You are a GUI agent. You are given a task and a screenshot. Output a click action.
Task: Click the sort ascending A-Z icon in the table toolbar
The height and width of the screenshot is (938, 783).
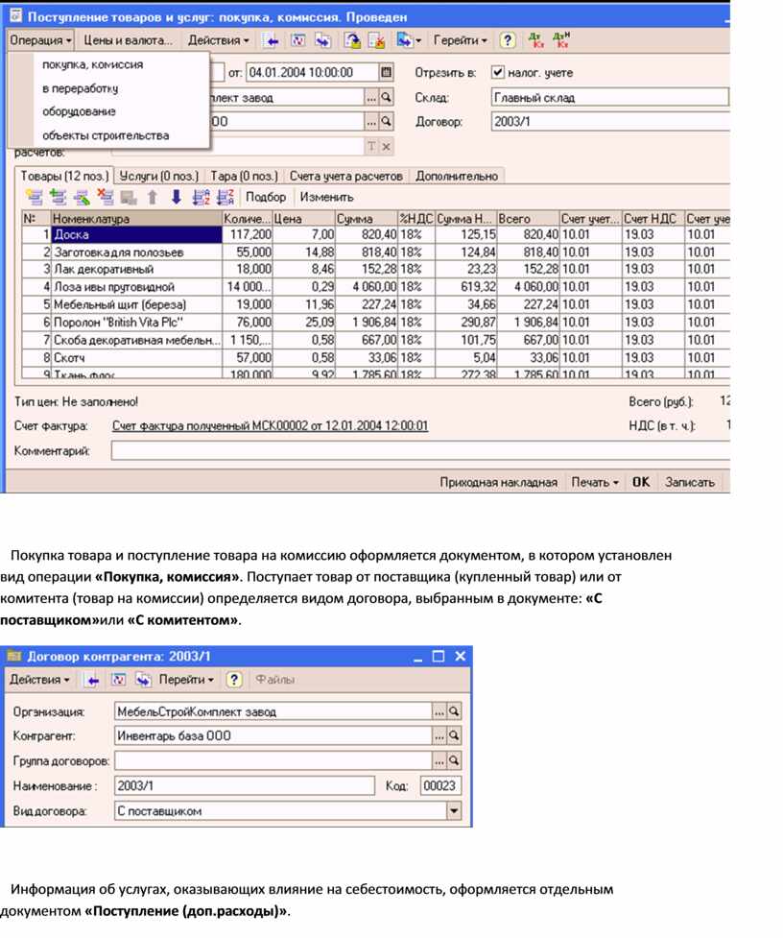(x=202, y=197)
